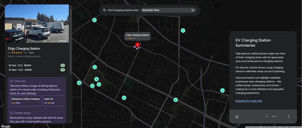Screen dimensions: 302x128
Task: Click the Slow CCS 100kW connector icon
Action: click(10, 70)
